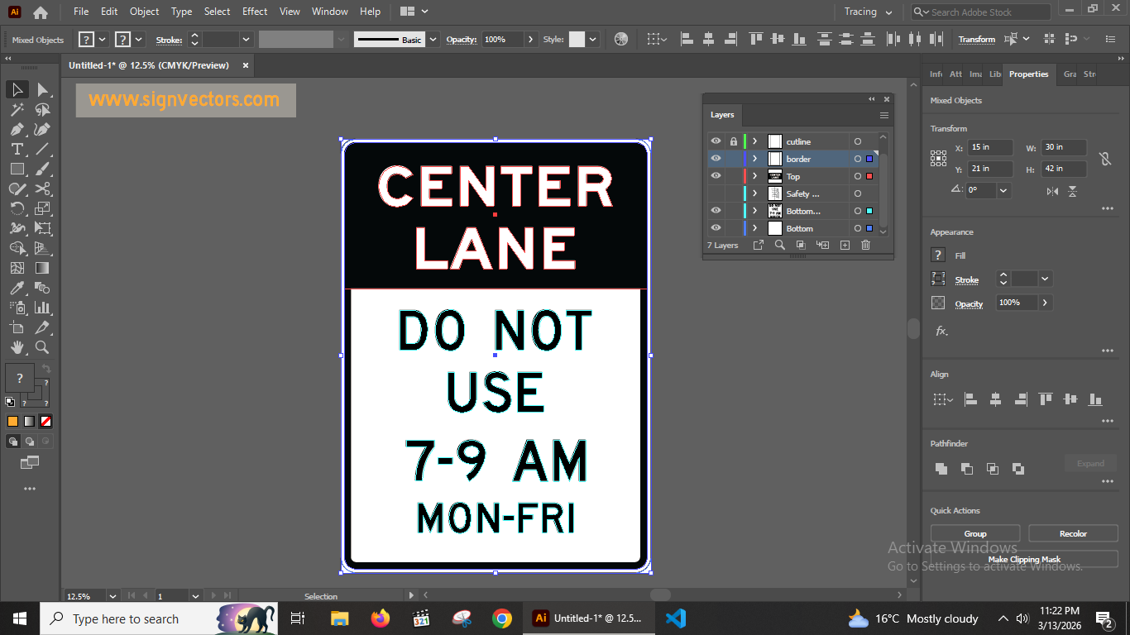Click the Fill swatch in Appearance
The image size is (1130, 635).
[x=938, y=255]
